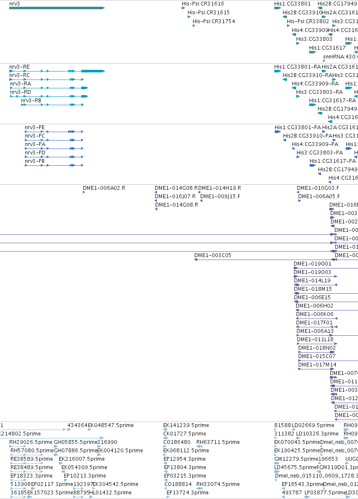
Task: Open the DME1-019O01 BAC clone
Action: [x=326, y=268]
